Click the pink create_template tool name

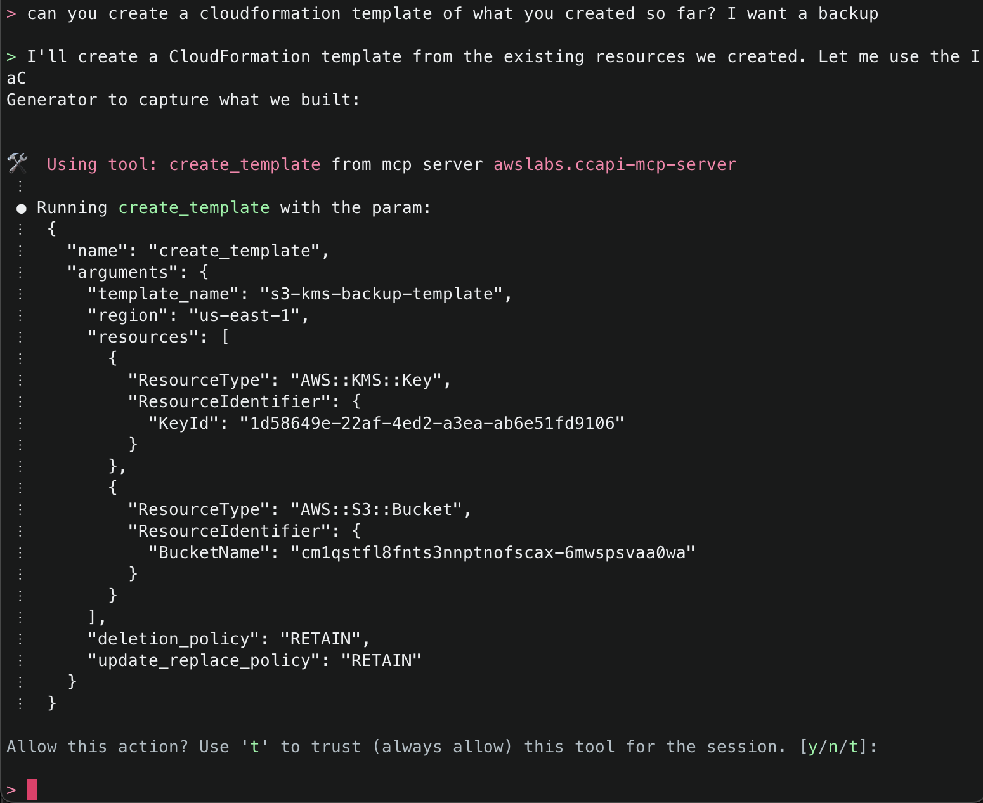pyautogui.click(x=244, y=165)
